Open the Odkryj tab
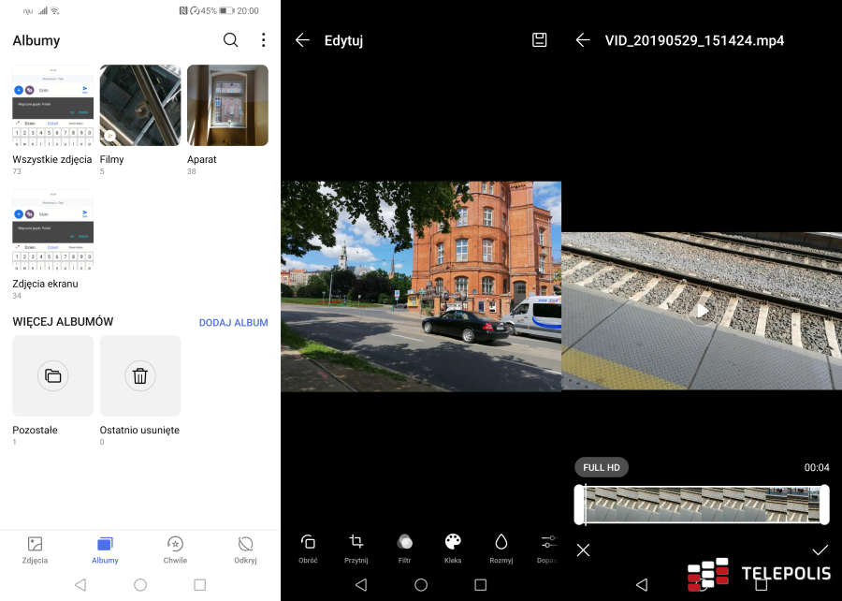 pos(245,550)
